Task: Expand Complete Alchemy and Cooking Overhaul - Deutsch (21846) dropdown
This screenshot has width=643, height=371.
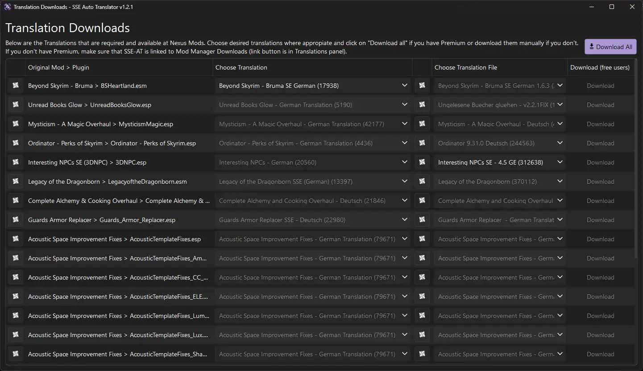Action: tap(313, 201)
